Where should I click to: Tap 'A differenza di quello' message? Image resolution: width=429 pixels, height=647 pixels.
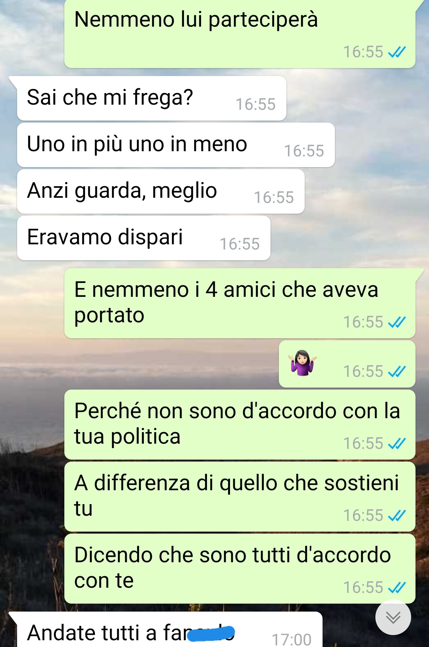pos(240,497)
